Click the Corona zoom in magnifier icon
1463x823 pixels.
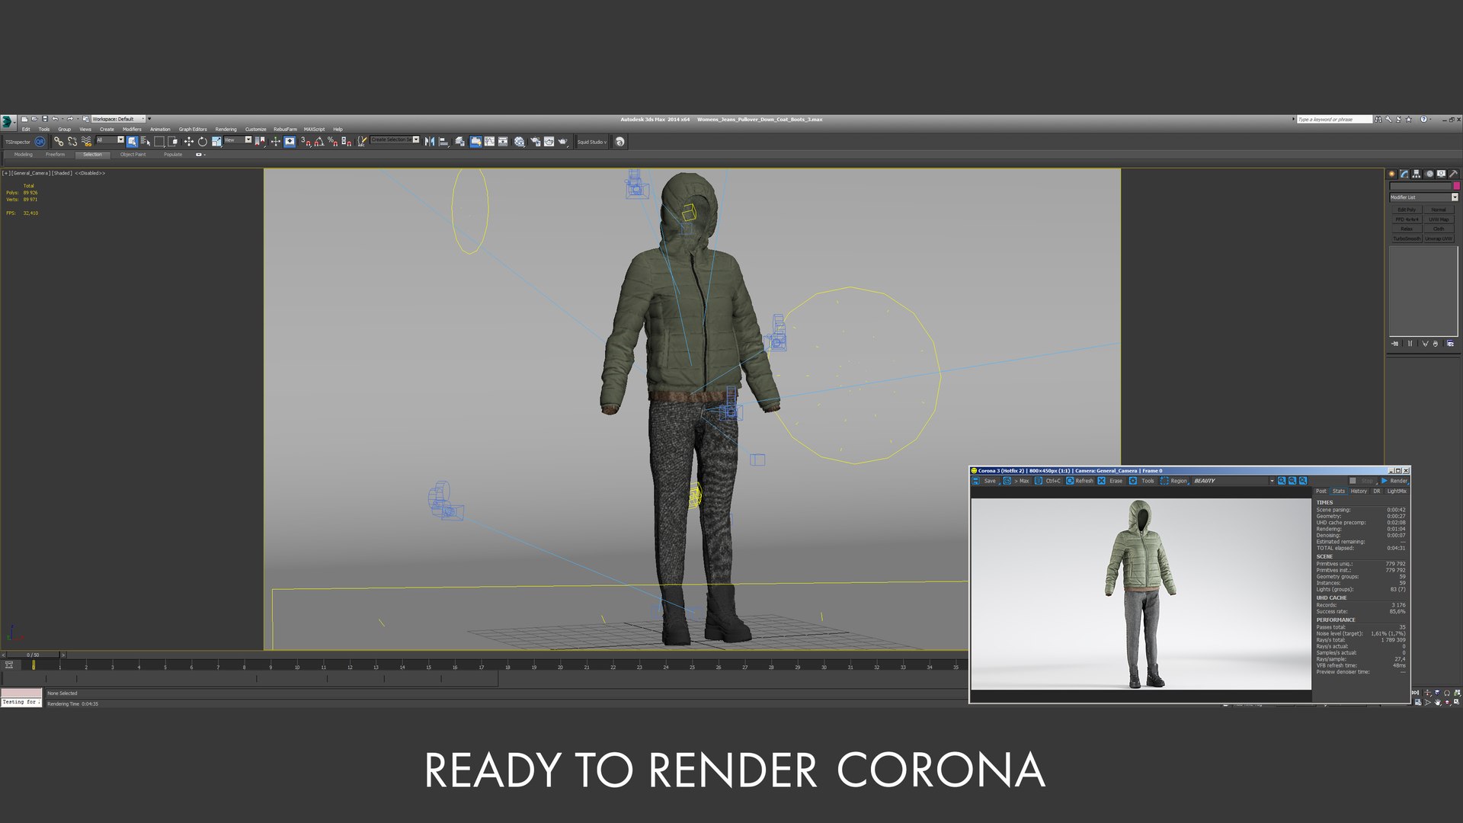pos(1282,481)
